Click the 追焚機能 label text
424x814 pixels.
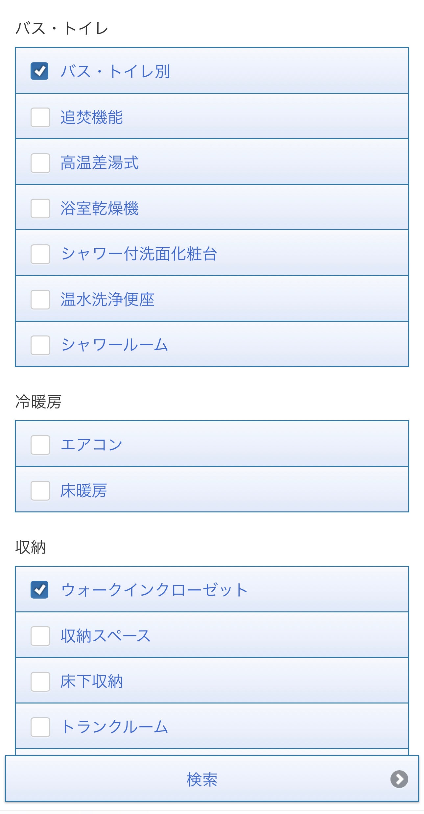coord(92,117)
